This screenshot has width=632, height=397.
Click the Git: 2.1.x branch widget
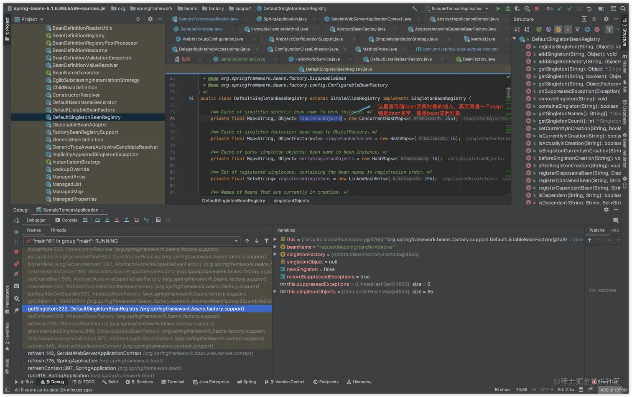tap(566, 390)
